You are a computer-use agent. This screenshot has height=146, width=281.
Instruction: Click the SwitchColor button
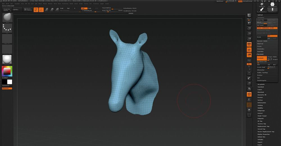(7, 86)
